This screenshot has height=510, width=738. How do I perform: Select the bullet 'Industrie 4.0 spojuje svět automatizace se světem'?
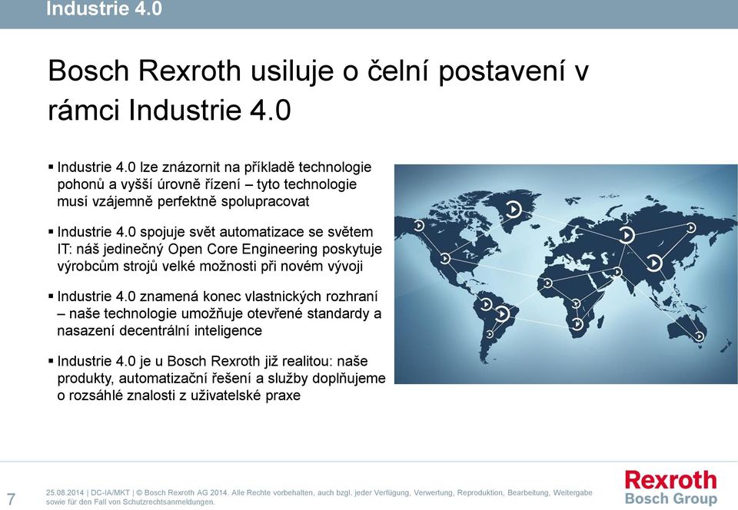215,232
